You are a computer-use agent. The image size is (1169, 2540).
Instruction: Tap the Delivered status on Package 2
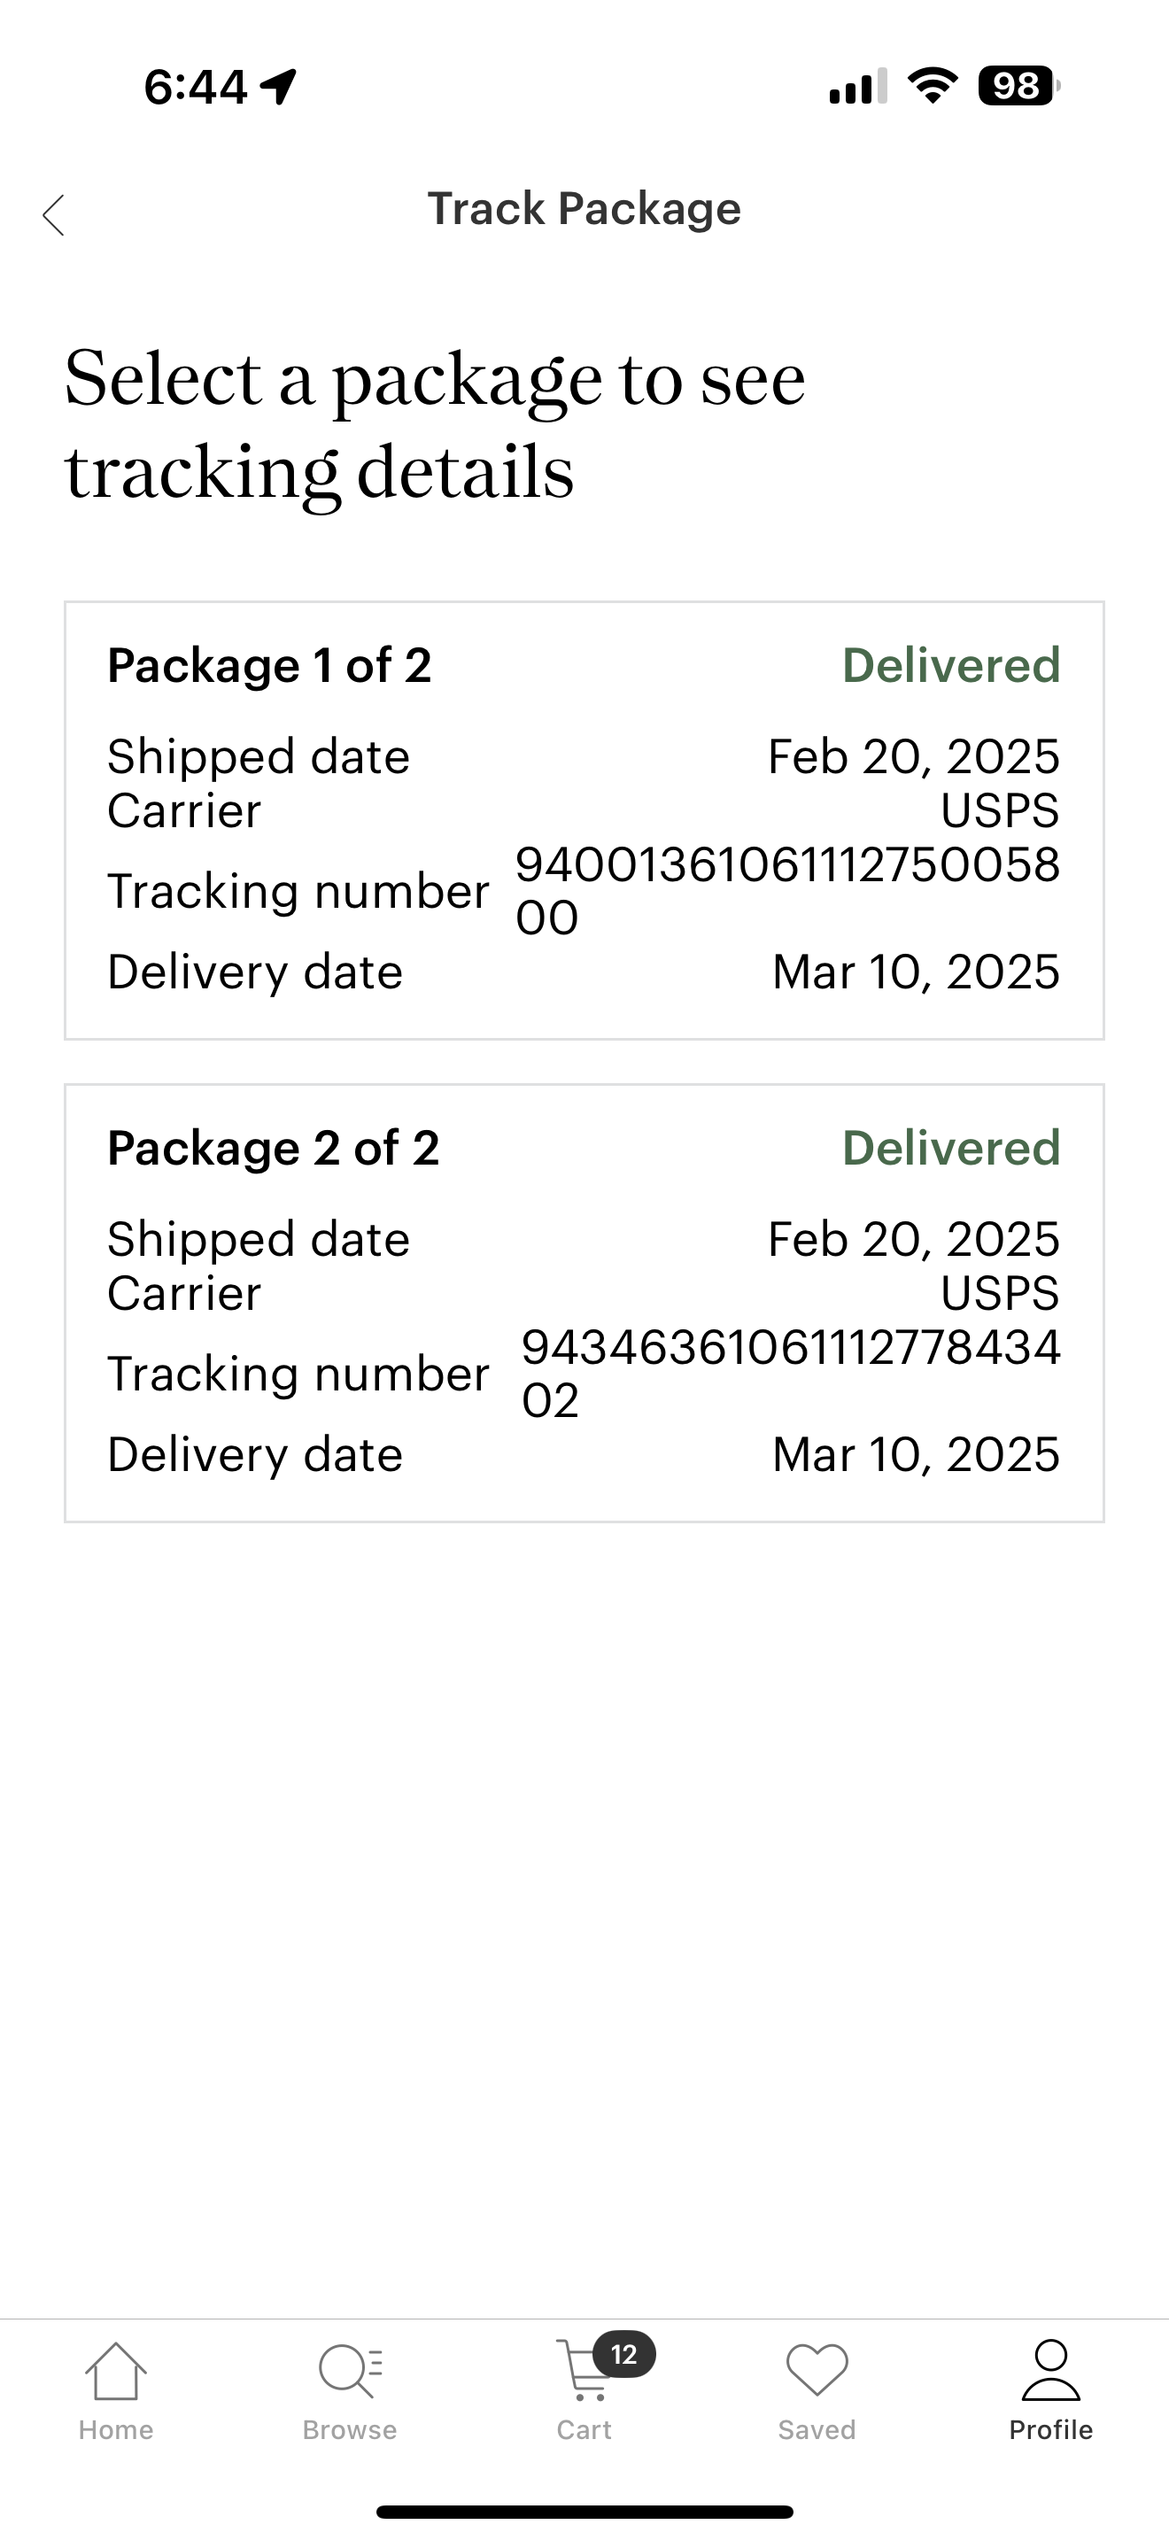tap(951, 1148)
